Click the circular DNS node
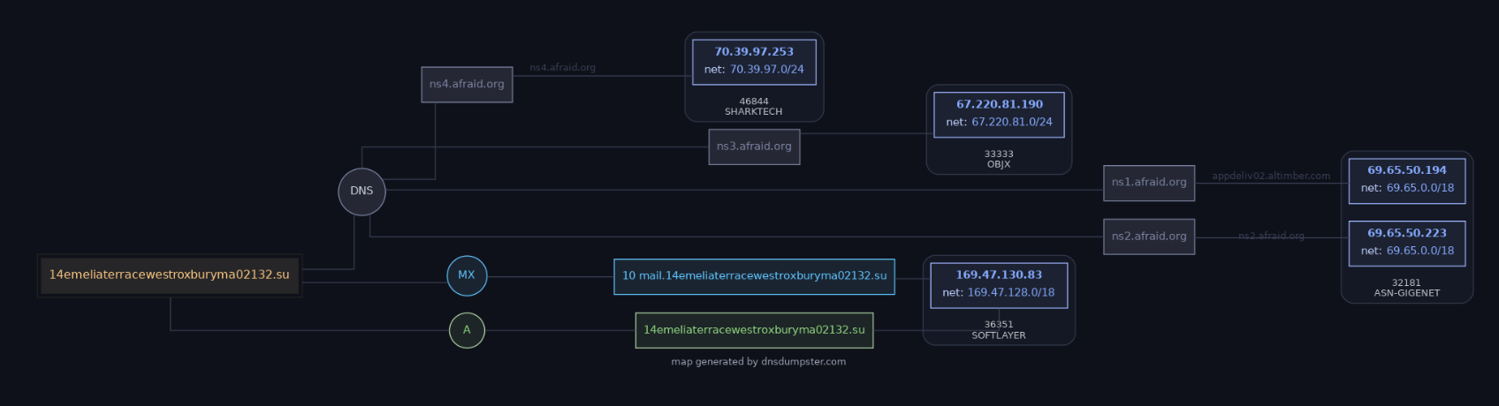This screenshot has height=406, width=1499. click(361, 192)
